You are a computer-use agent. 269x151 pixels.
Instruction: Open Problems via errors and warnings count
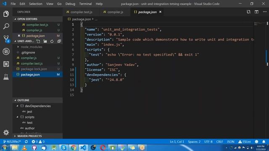click(x=38, y=142)
